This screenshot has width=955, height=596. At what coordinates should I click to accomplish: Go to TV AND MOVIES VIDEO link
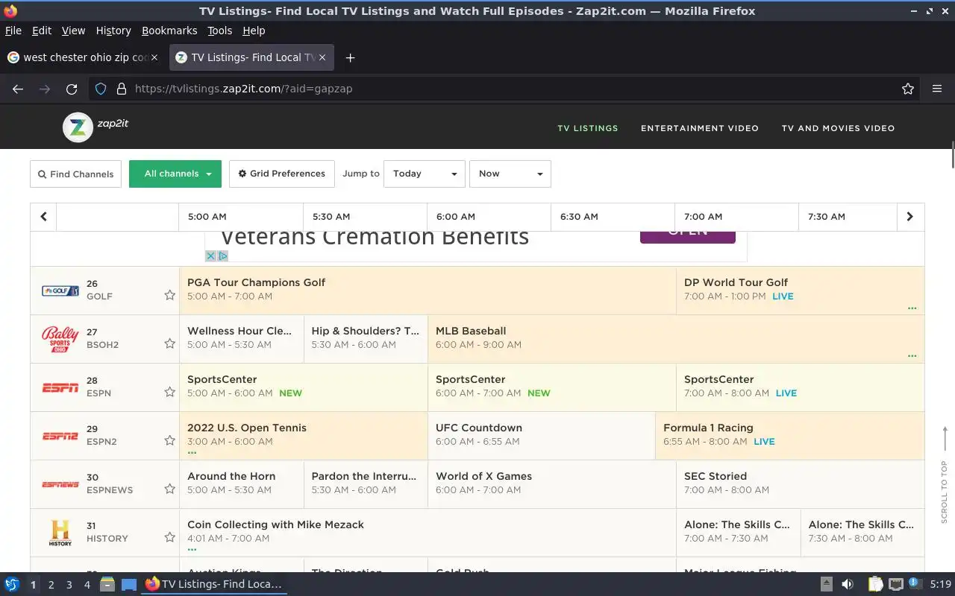pyautogui.click(x=838, y=128)
